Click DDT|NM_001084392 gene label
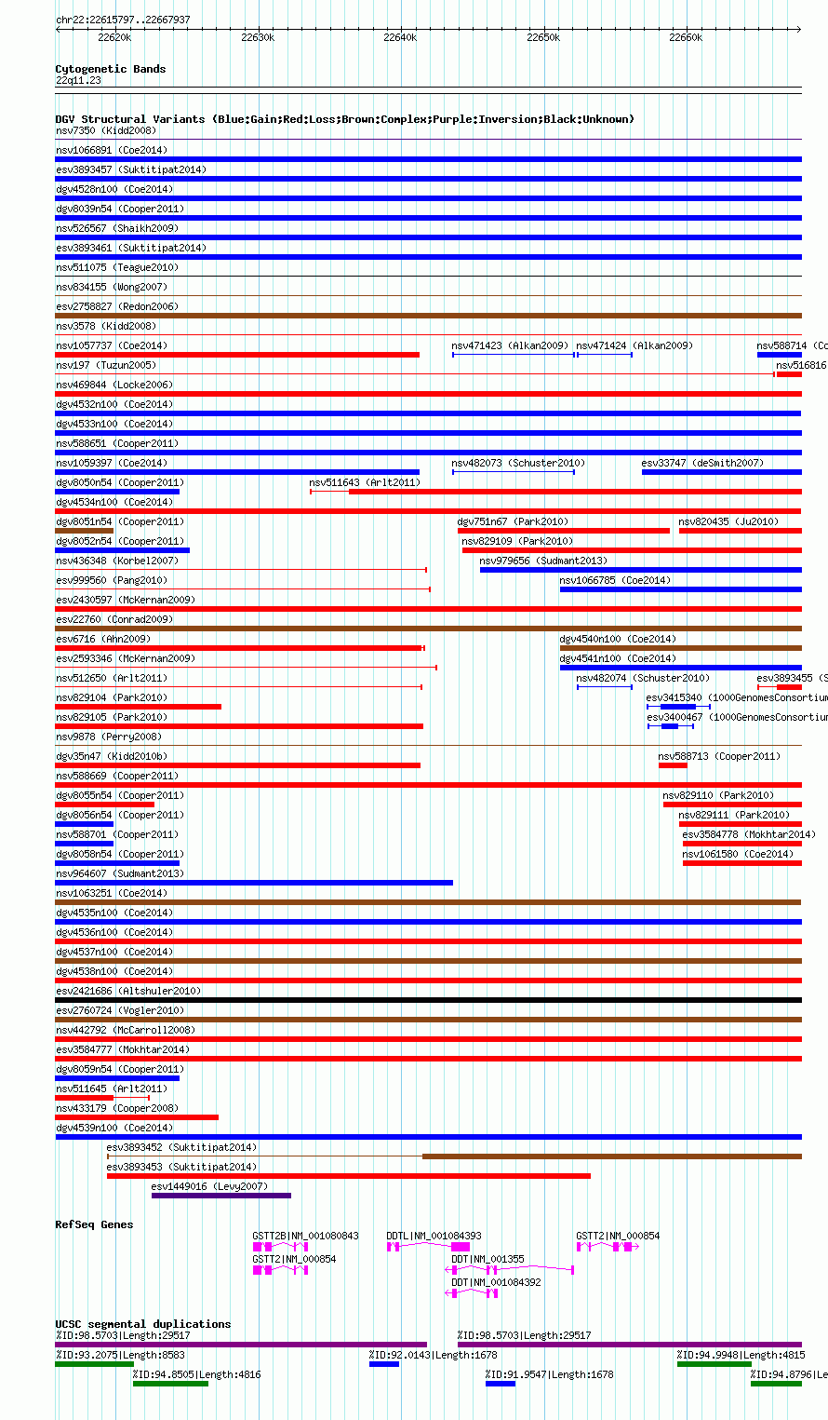This screenshot has height=1420, width=828. pyautogui.click(x=496, y=1282)
